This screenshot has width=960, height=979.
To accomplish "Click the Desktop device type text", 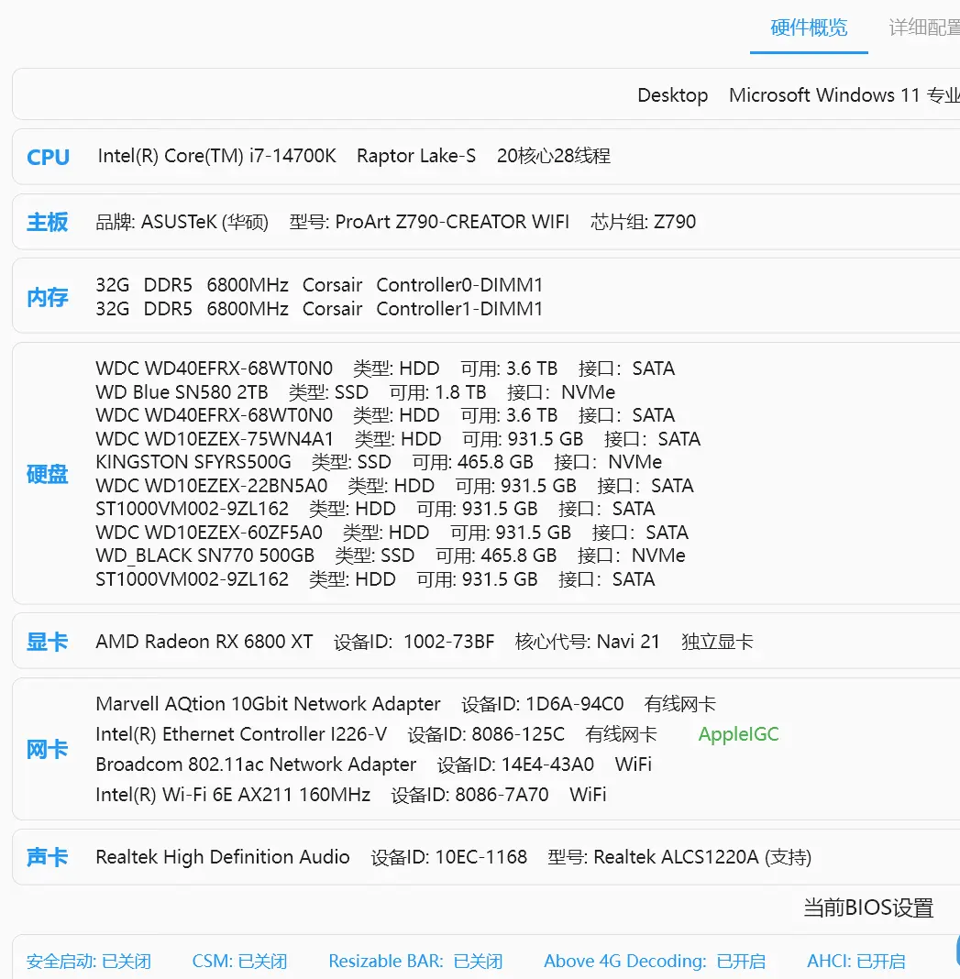I will tap(673, 95).
